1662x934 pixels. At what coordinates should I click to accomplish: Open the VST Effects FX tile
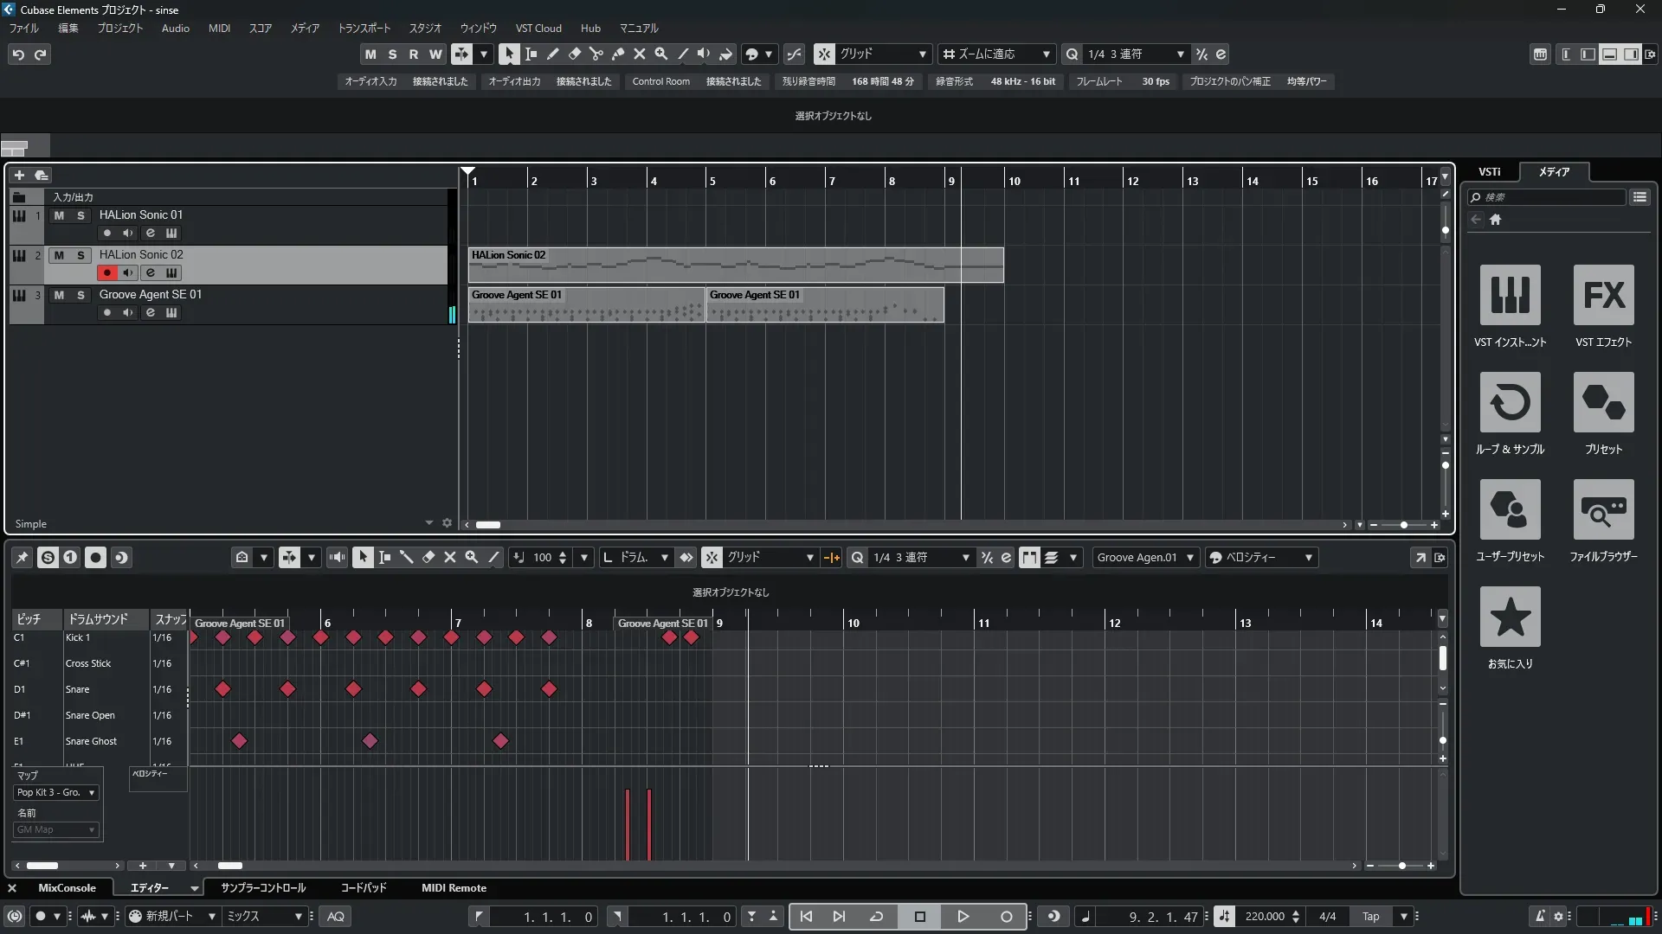point(1603,295)
